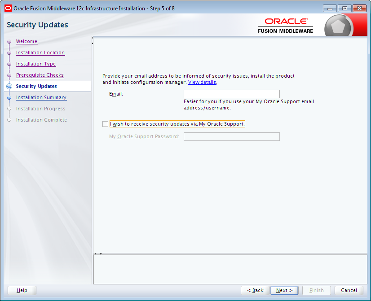Click inside the Email input field
371x301 pixels.
[x=231, y=94]
